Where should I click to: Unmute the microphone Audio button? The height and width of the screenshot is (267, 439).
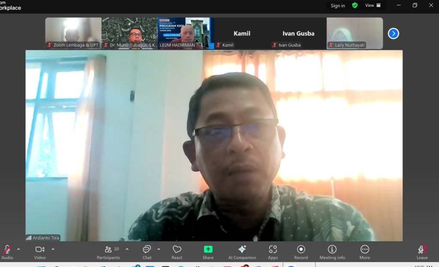(x=7, y=252)
